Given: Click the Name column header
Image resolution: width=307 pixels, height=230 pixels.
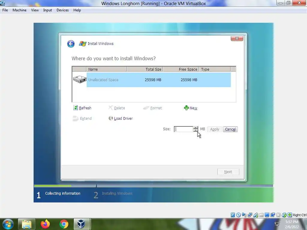Looking at the screenshot, I should [106, 69].
